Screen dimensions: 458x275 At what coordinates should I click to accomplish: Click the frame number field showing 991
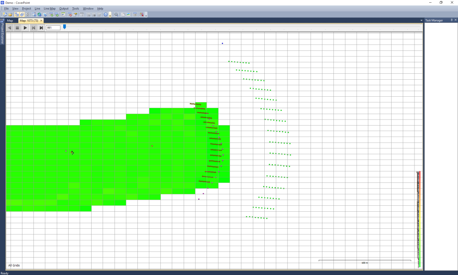53,28
